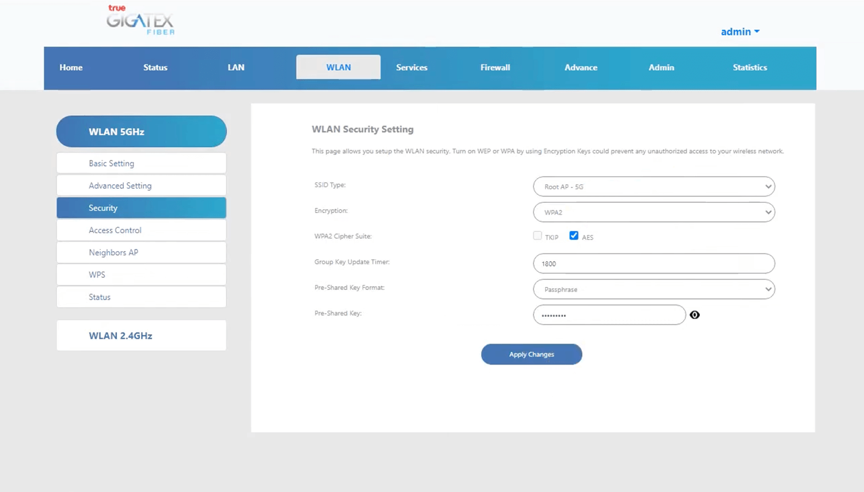
Task: Go to the Home tab
Action: (x=71, y=67)
